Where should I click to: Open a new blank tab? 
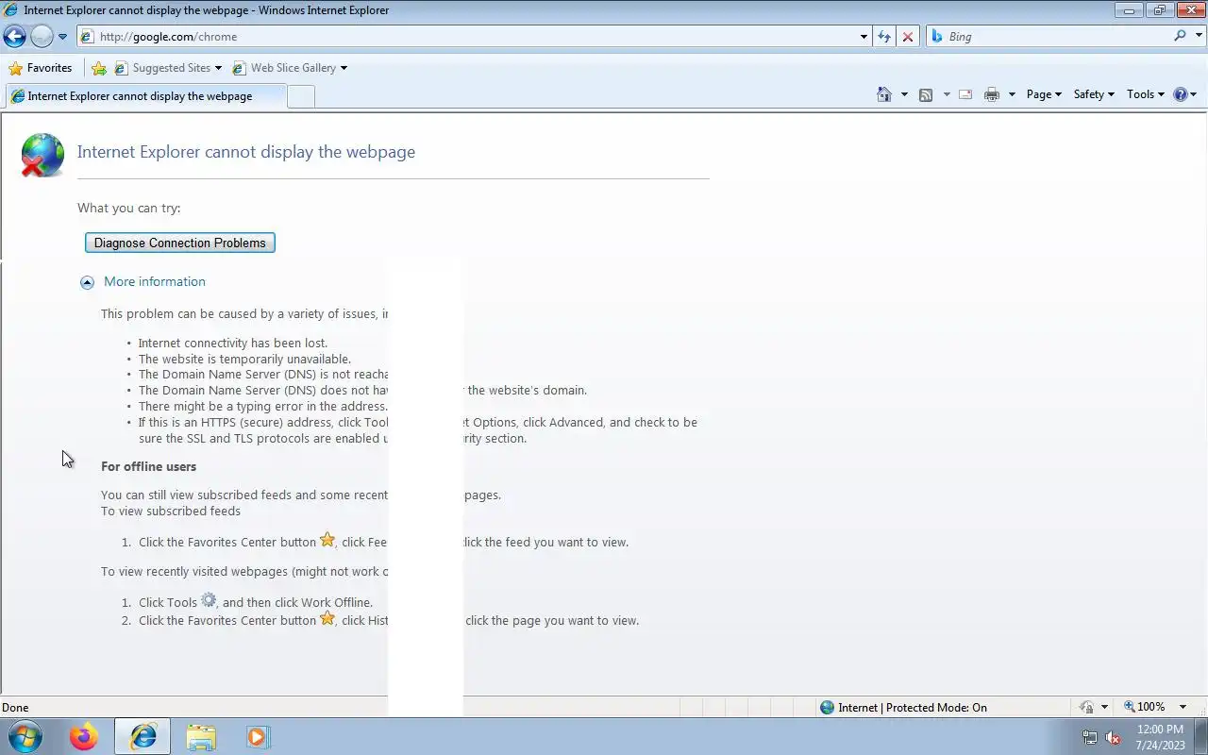[301, 96]
